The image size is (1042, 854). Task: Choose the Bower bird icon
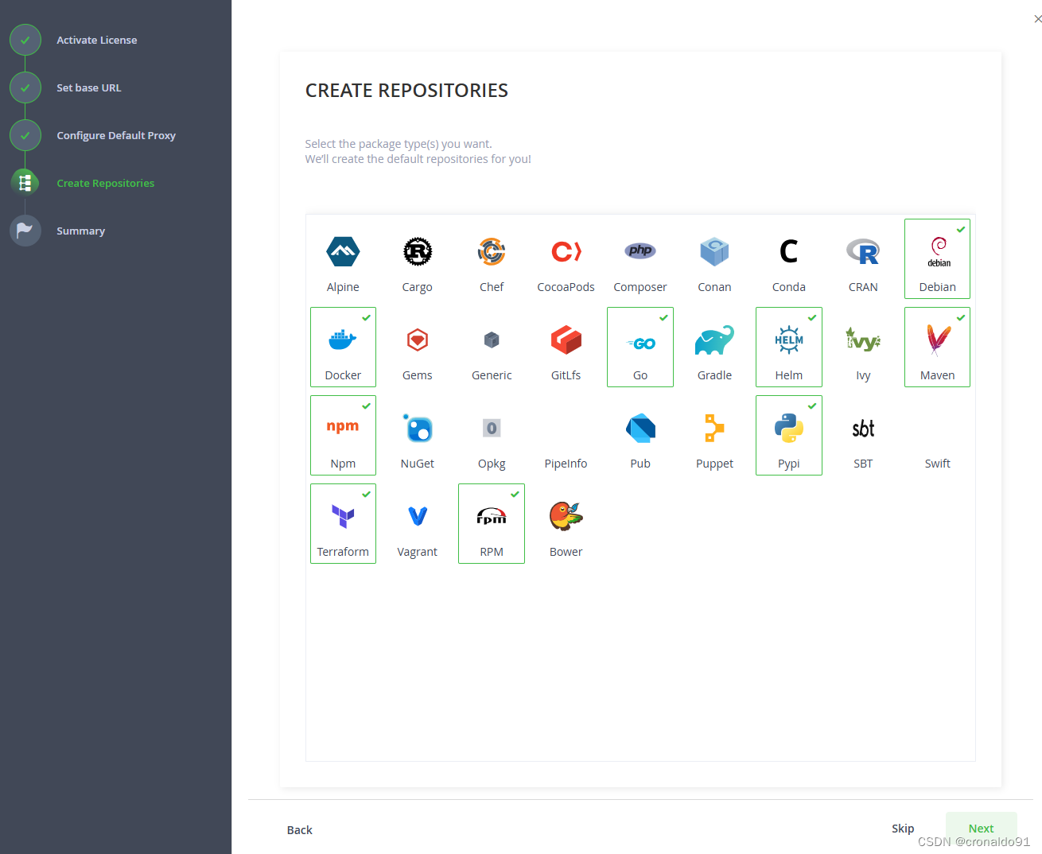tap(566, 516)
